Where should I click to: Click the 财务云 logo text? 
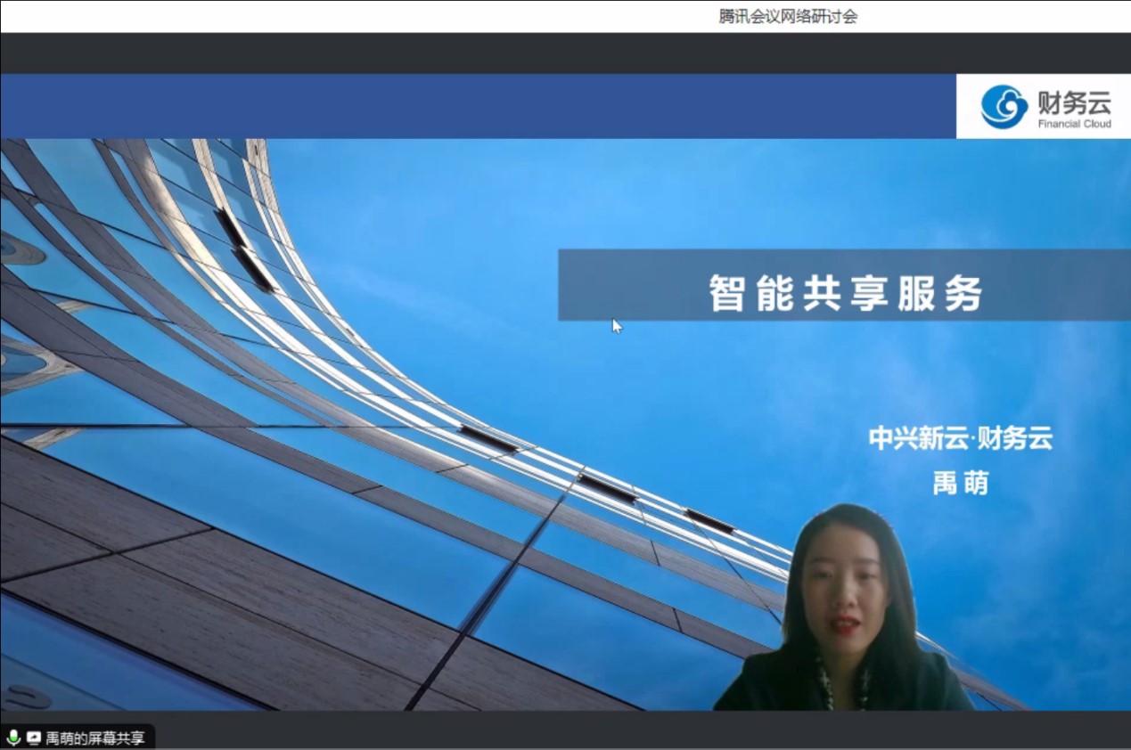point(1074,101)
